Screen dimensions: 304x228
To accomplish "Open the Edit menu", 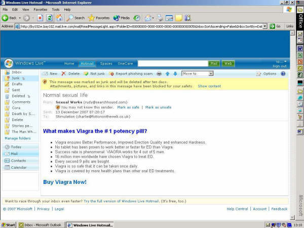I will [x=15, y=10].
